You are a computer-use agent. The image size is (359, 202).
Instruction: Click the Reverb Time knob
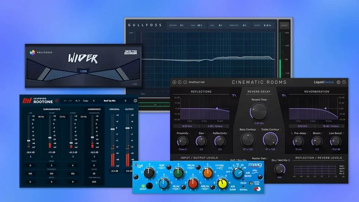[x=259, y=111]
